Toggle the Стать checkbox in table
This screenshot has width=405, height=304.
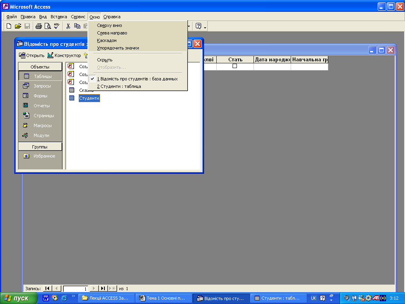(x=235, y=66)
